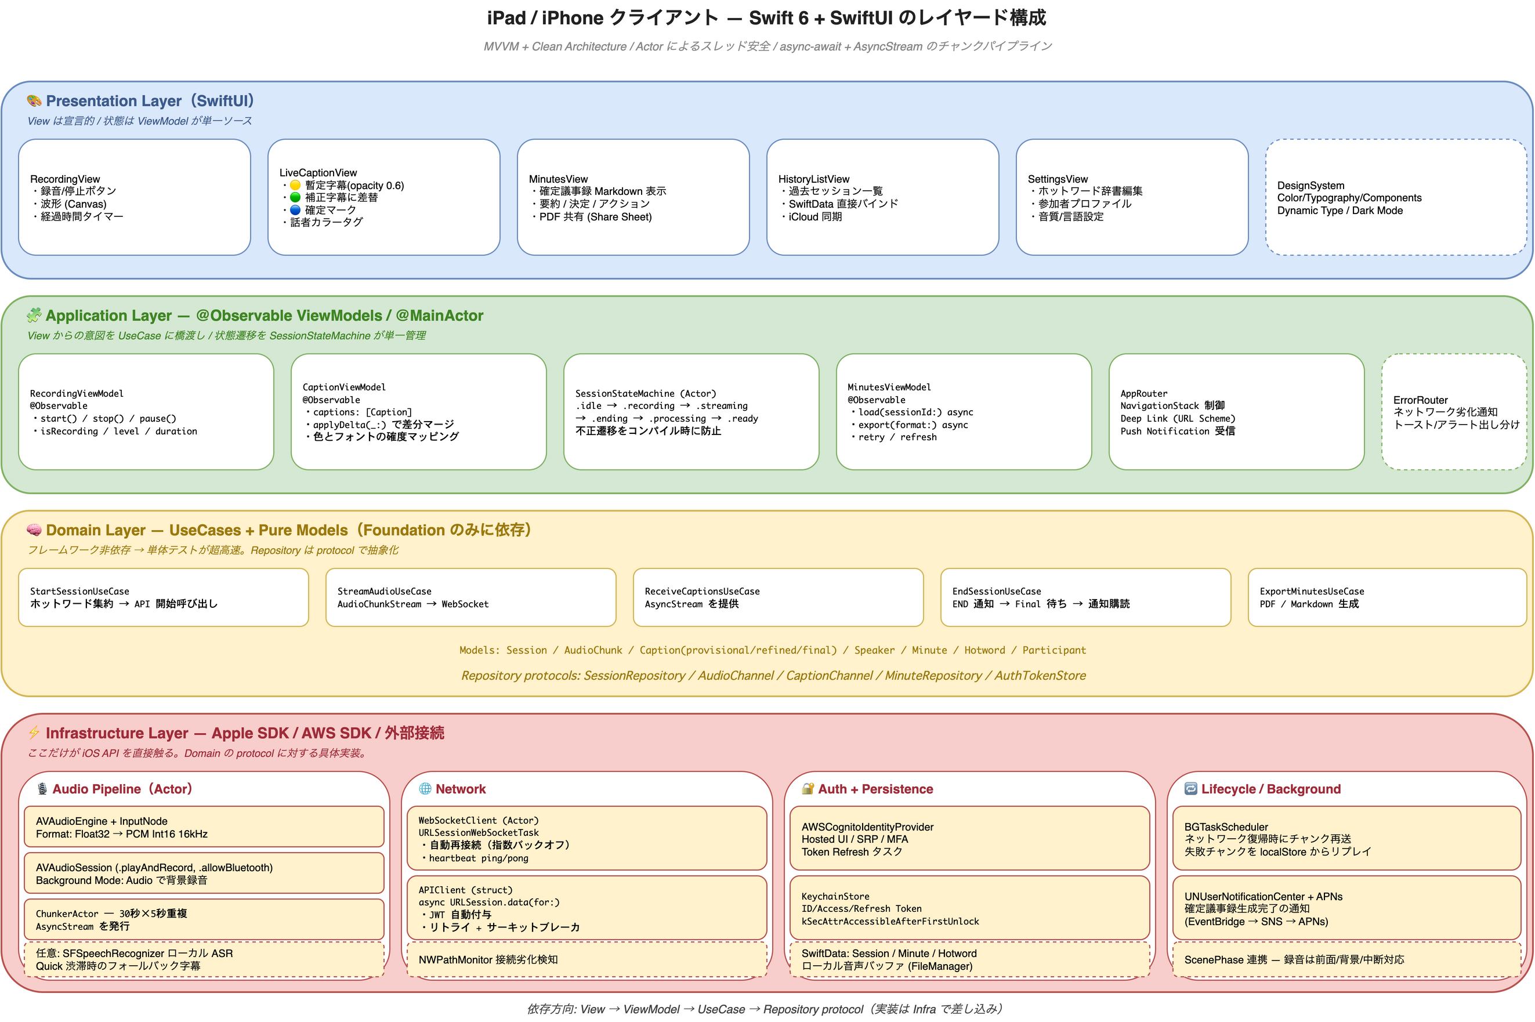Click the lightning bolt icon beside Infrastructure Layer

pyautogui.click(x=34, y=733)
